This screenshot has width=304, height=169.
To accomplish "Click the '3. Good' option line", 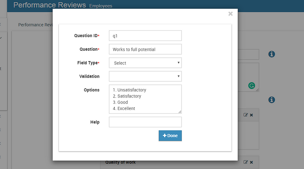I will pos(120,102).
